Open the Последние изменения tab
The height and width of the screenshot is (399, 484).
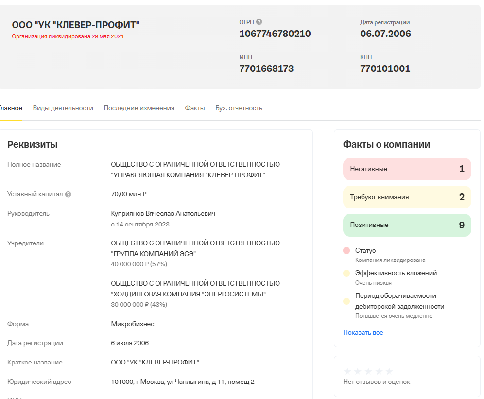(x=138, y=108)
